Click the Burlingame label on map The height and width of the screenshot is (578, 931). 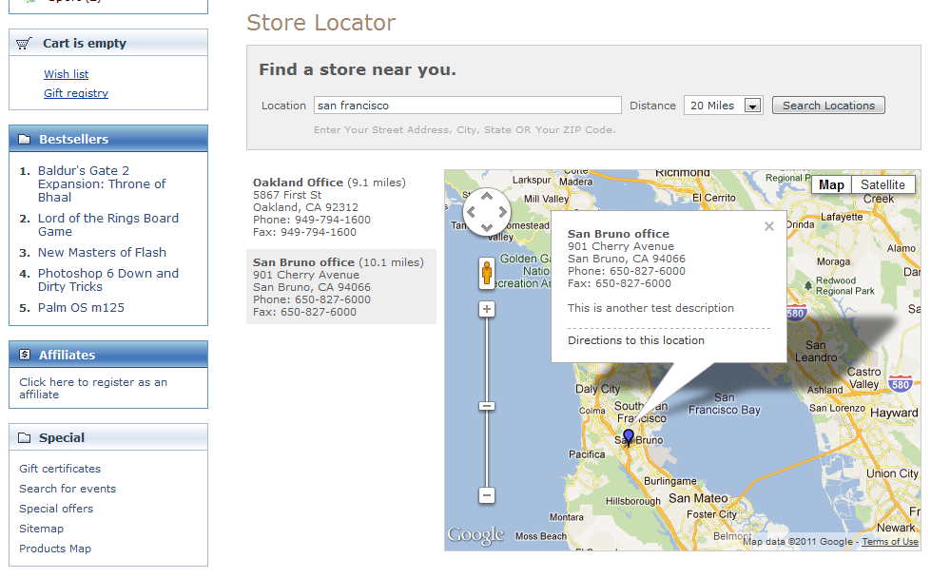pyautogui.click(x=670, y=481)
